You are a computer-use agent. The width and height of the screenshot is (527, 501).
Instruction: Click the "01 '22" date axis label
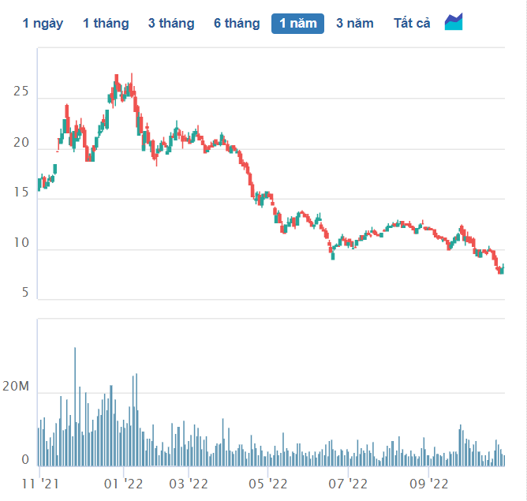[x=122, y=483]
